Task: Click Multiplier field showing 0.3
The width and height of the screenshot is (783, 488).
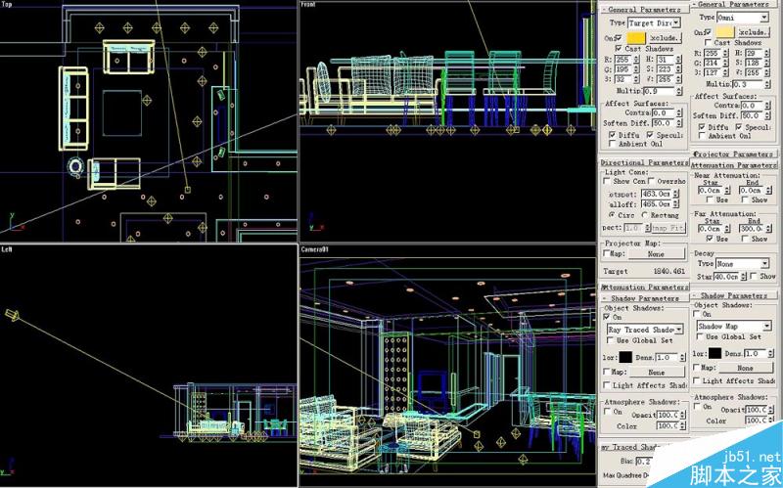Action: [748, 84]
